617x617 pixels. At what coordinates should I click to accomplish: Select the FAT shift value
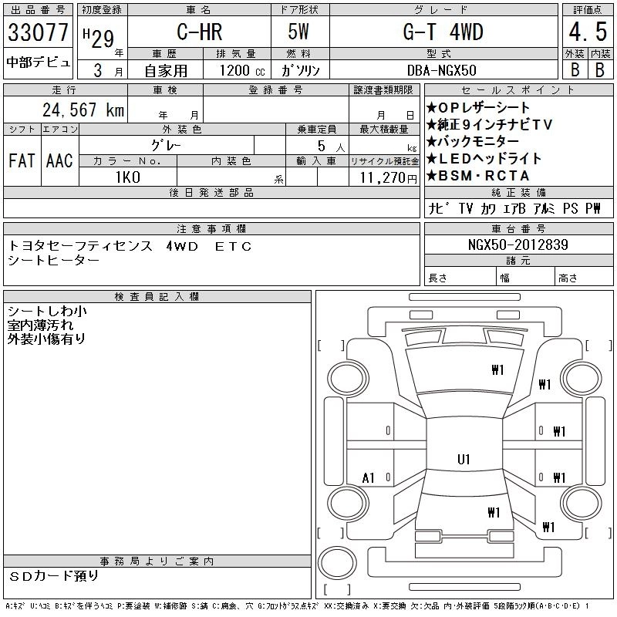pyautogui.click(x=22, y=160)
